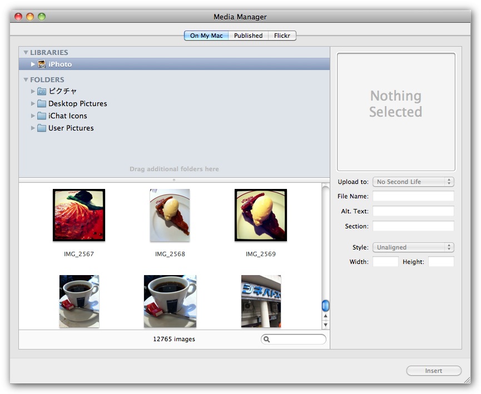
Task: Click the iChat Icons folder icon
Action: coord(42,116)
